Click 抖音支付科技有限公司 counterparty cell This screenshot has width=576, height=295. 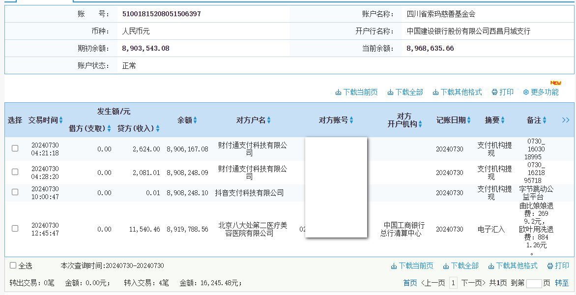(x=250, y=193)
